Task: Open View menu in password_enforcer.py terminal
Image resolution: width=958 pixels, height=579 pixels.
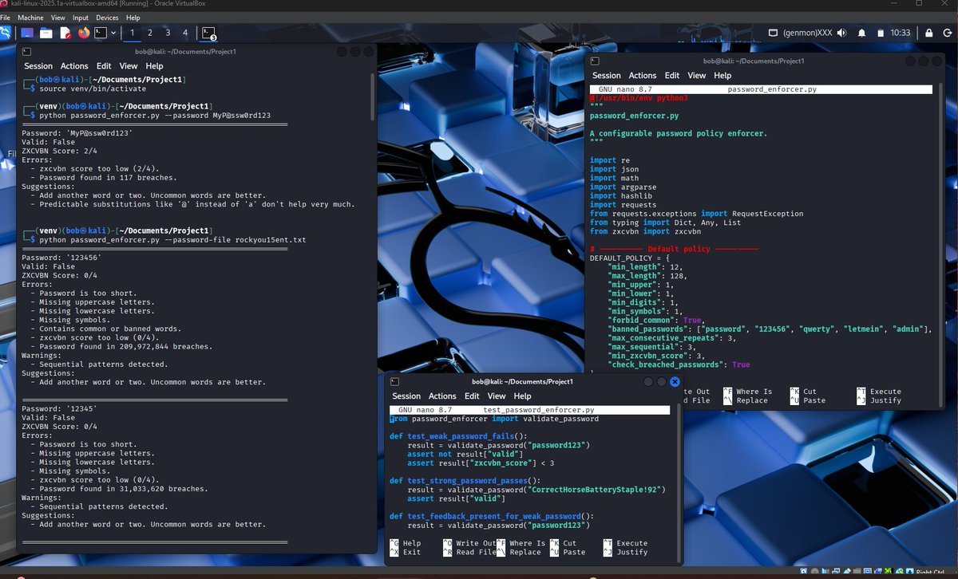Action: [x=697, y=76]
